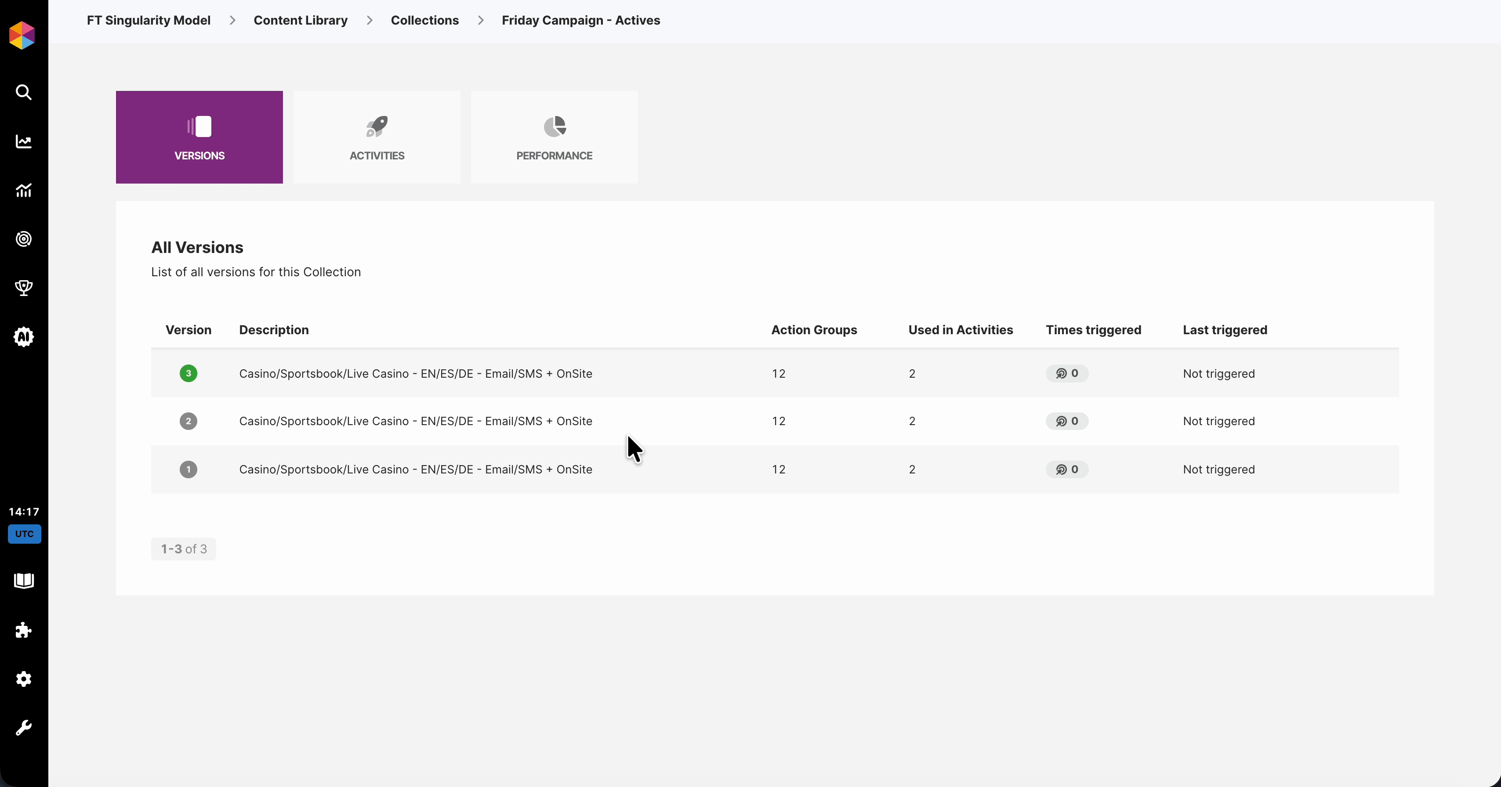The width and height of the screenshot is (1501, 787).
Task: Open the search icon in sidebar
Action: point(23,92)
